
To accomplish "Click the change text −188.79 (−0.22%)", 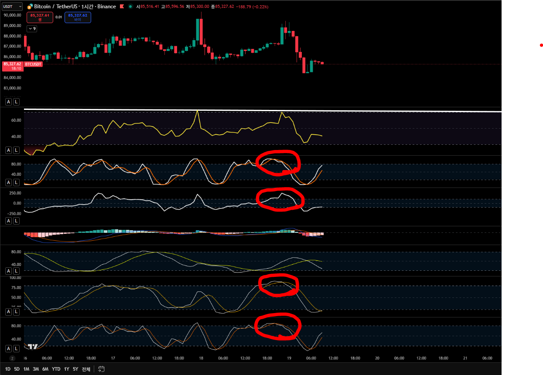I will coord(252,7).
